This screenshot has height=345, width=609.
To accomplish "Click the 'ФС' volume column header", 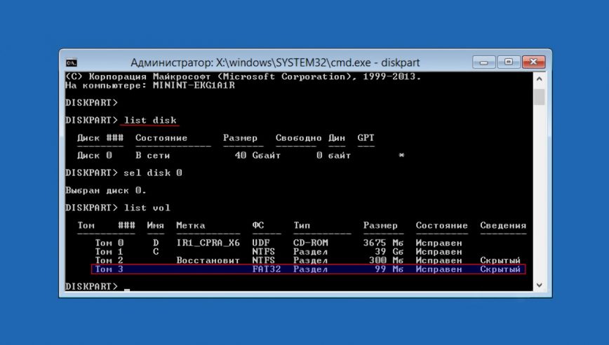I will pos(258,226).
